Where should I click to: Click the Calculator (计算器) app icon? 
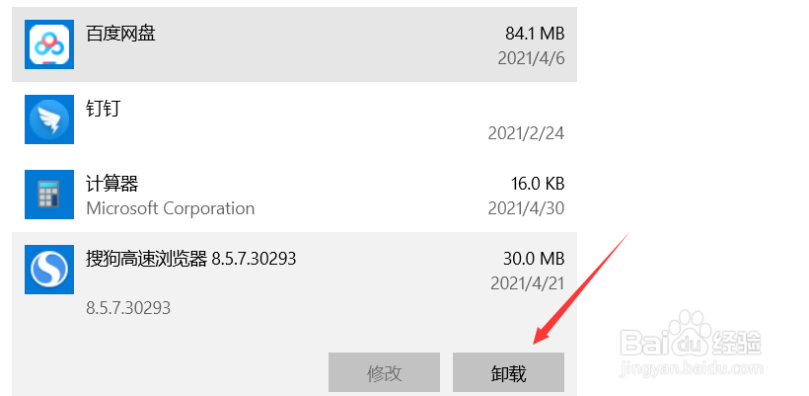[x=49, y=195]
